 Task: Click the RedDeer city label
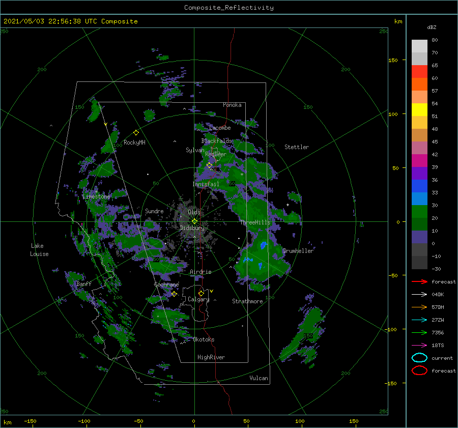pos(216,154)
